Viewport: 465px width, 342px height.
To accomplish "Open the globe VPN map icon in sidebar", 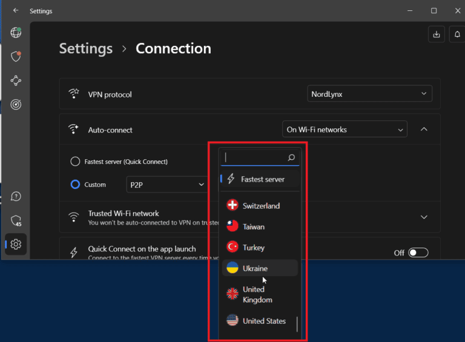I will (x=16, y=33).
